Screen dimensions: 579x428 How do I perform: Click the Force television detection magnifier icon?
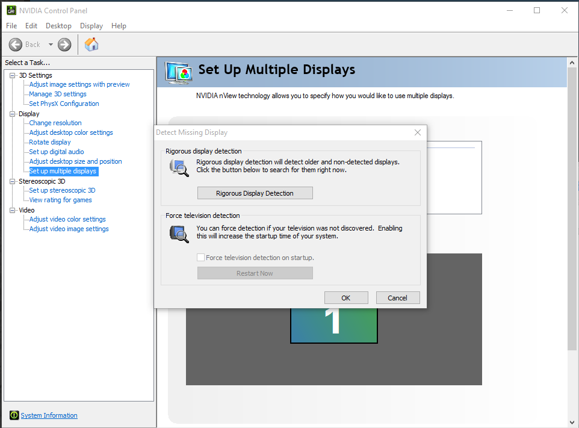[x=179, y=234]
